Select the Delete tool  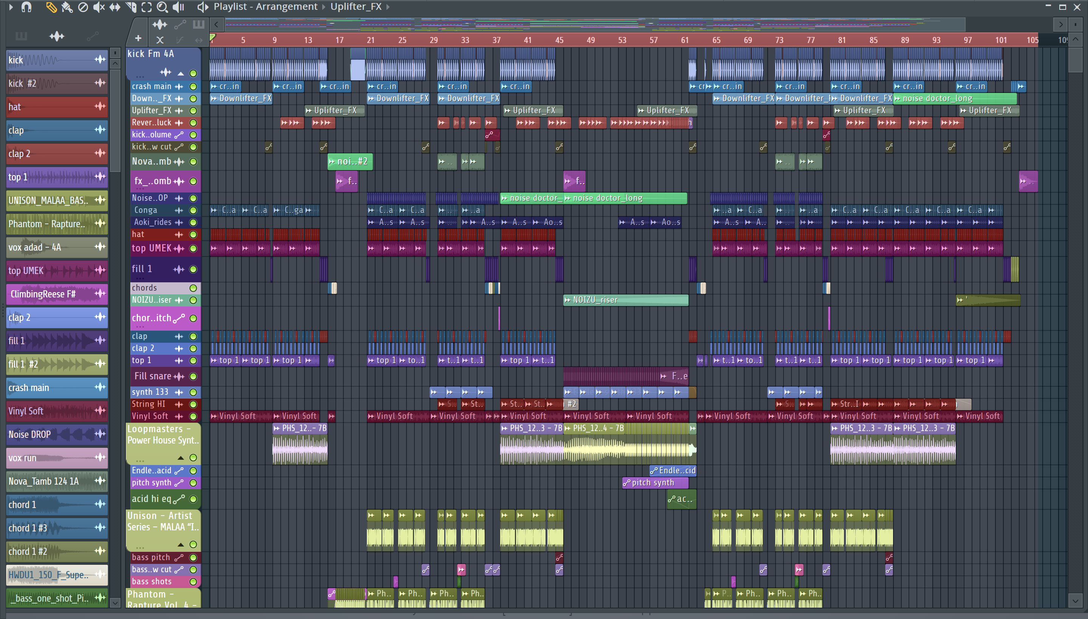click(x=83, y=7)
